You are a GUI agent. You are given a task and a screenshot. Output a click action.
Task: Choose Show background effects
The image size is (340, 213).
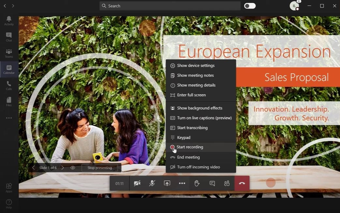(x=201, y=108)
